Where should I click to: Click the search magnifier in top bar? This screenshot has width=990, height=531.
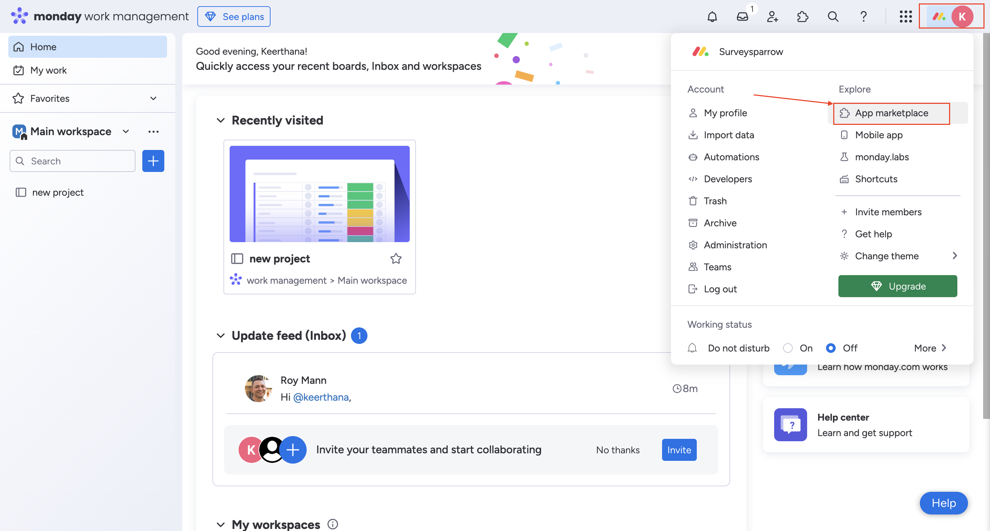tap(833, 17)
